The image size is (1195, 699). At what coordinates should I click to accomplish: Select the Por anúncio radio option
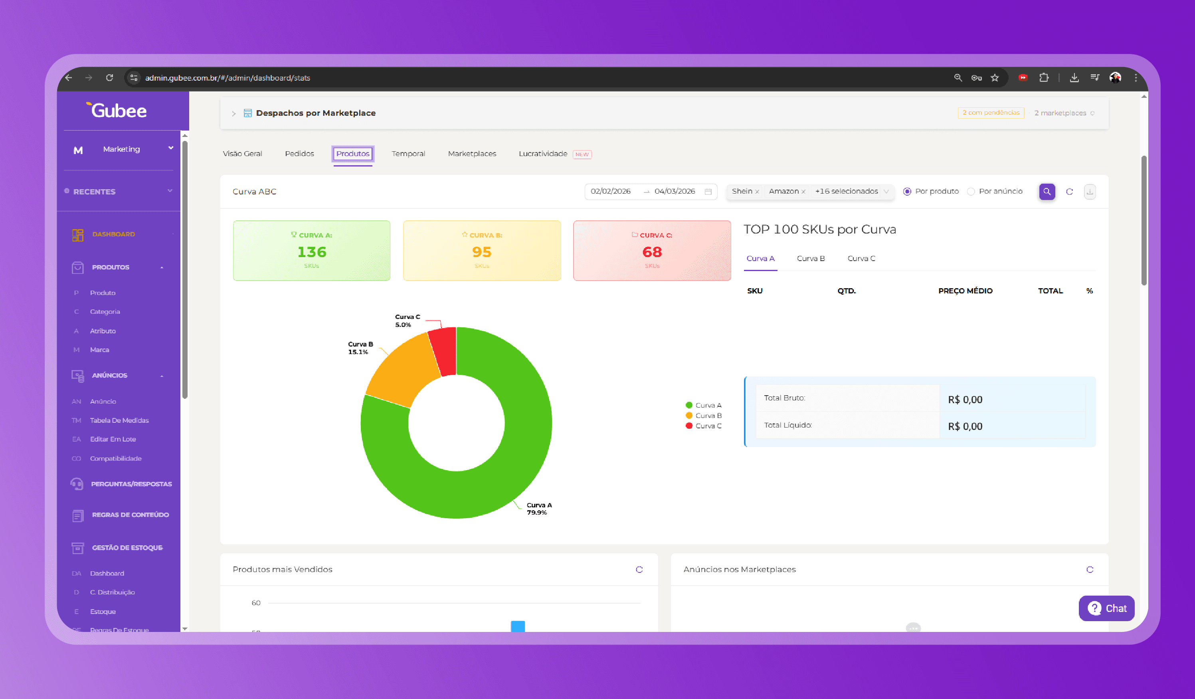click(971, 192)
